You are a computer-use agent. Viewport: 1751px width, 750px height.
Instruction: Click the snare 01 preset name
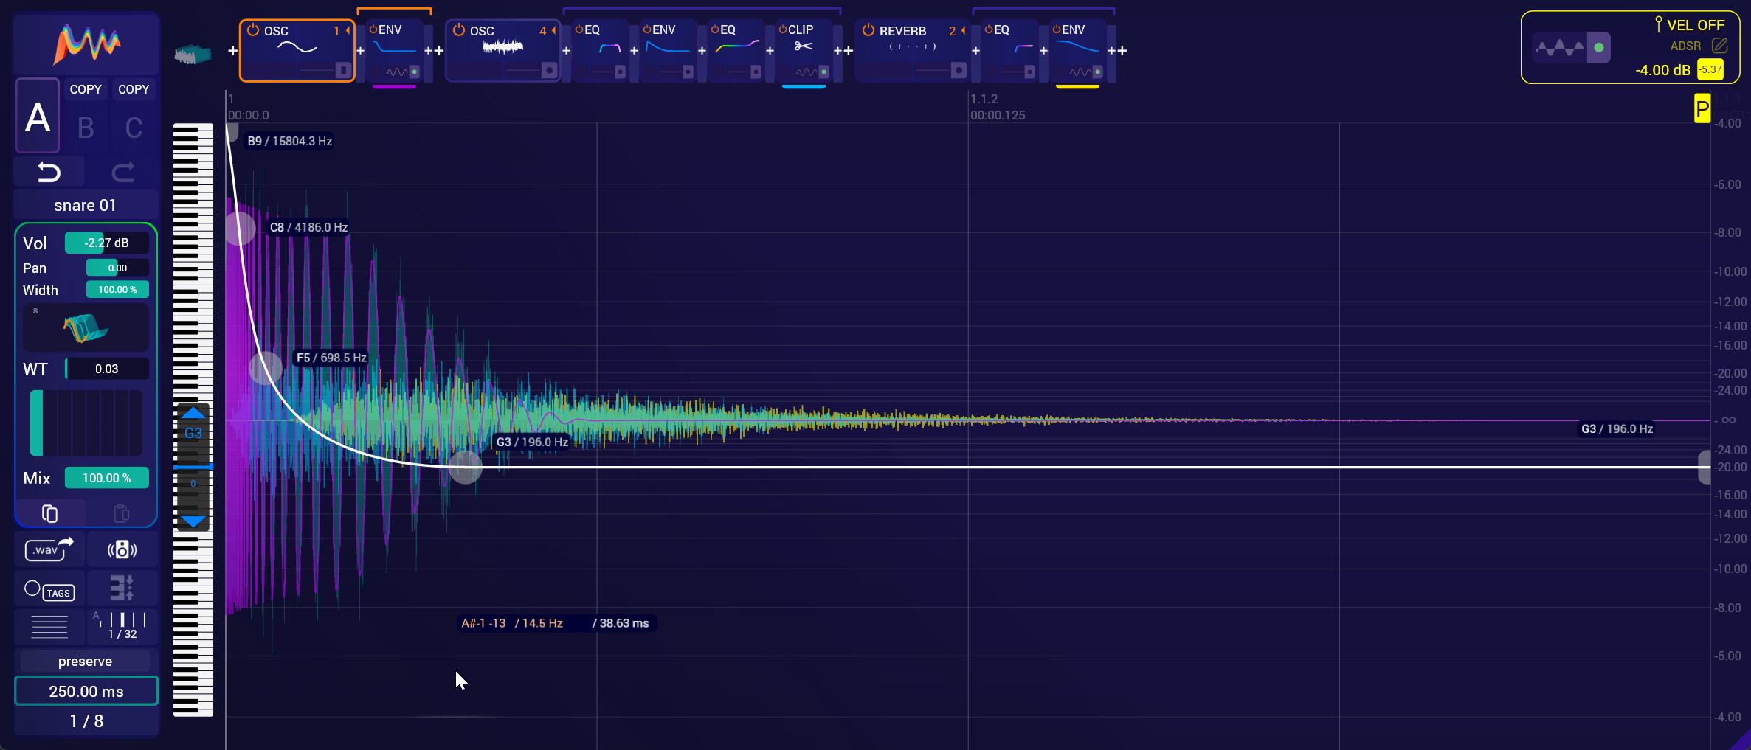click(x=86, y=205)
